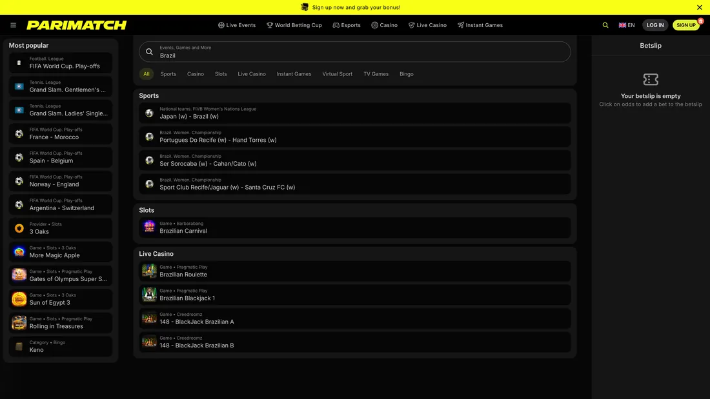Click the Sun of Egypt 3 game icon
Viewport: 710px width, 399px height.
tap(19, 299)
